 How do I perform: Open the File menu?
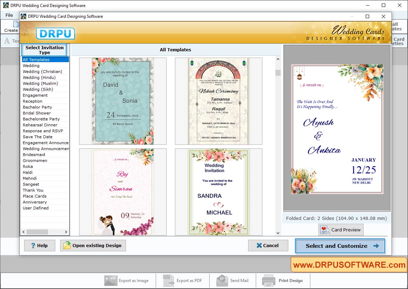(9, 15)
